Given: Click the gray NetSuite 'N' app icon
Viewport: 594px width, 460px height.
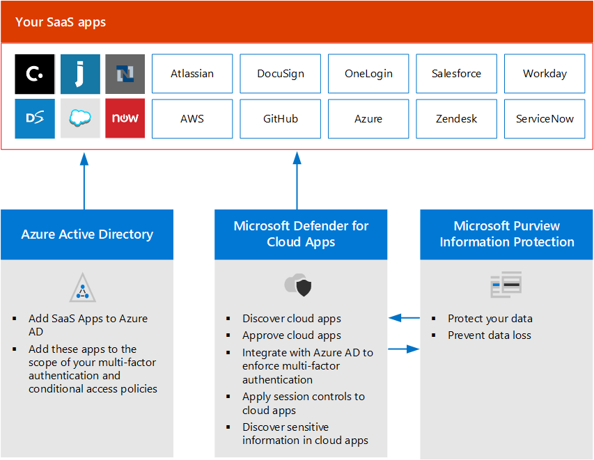Looking at the screenshot, I should pos(125,74).
